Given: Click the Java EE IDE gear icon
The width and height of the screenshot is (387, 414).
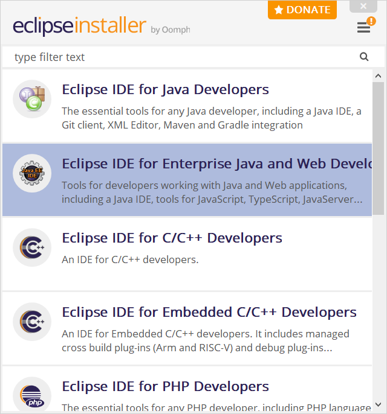Looking at the screenshot, I should click(x=32, y=173).
